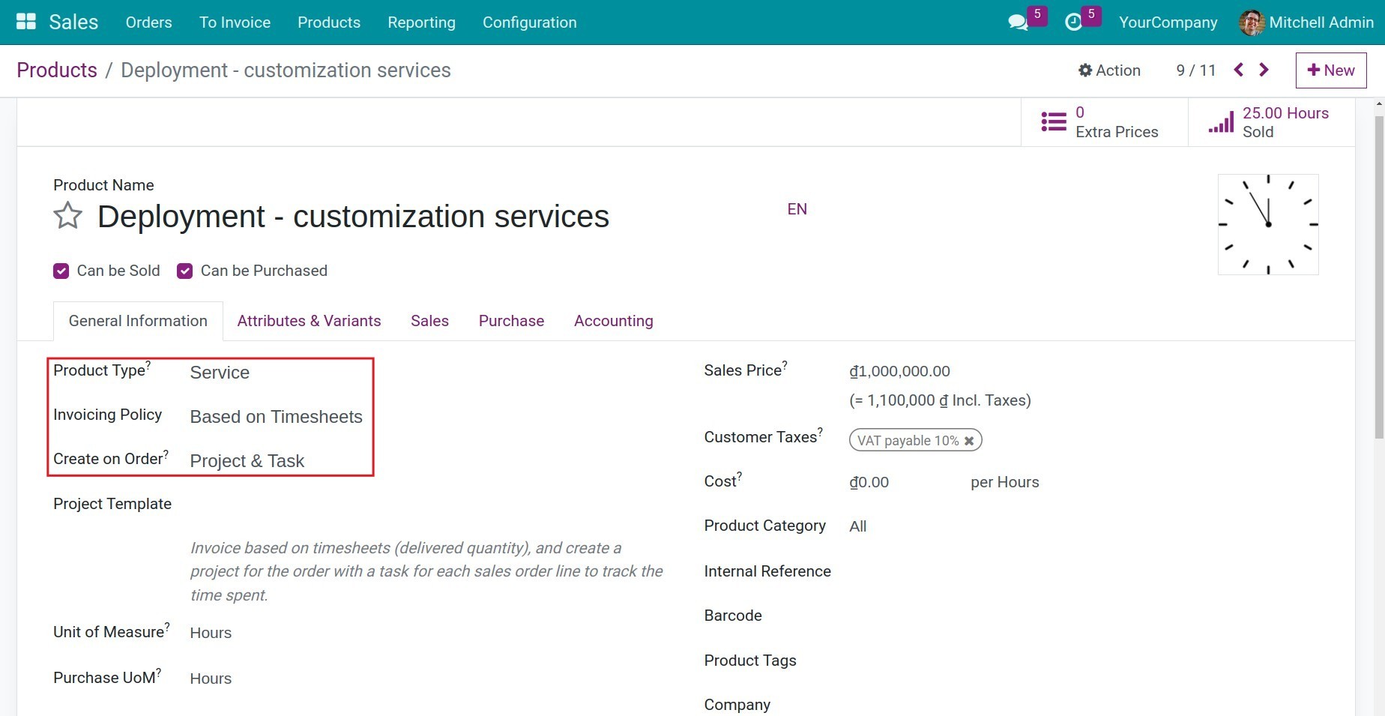Open activities via the clock icon
The height and width of the screenshot is (716, 1385).
(1075, 22)
